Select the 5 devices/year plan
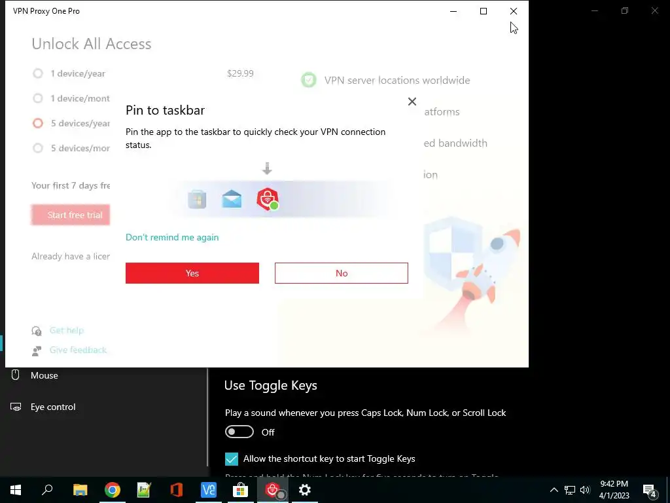Image resolution: width=670 pixels, height=503 pixels. pyautogui.click(x=37, y=123)
